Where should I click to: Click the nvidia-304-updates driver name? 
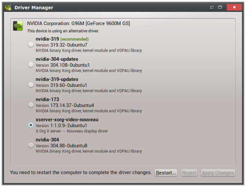[57, 59]
